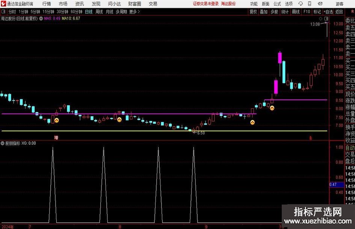Click the mobile phone icon
355x229 pixels.
(x=310, y=4)
